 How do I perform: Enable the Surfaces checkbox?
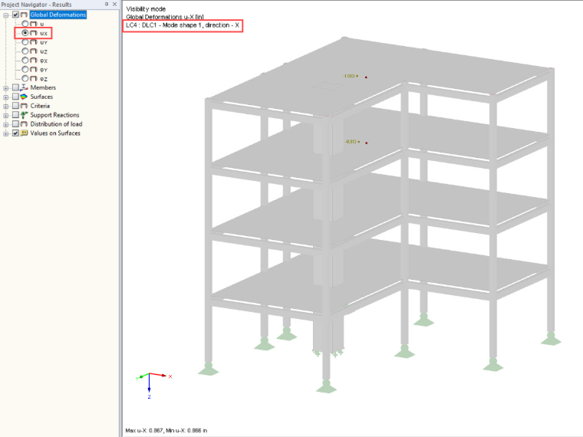point(15,97)
